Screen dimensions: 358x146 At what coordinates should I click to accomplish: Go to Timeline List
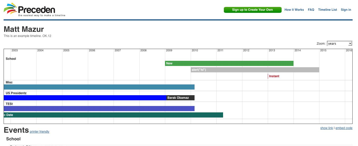pyautogui.click(x=327, y=10)
